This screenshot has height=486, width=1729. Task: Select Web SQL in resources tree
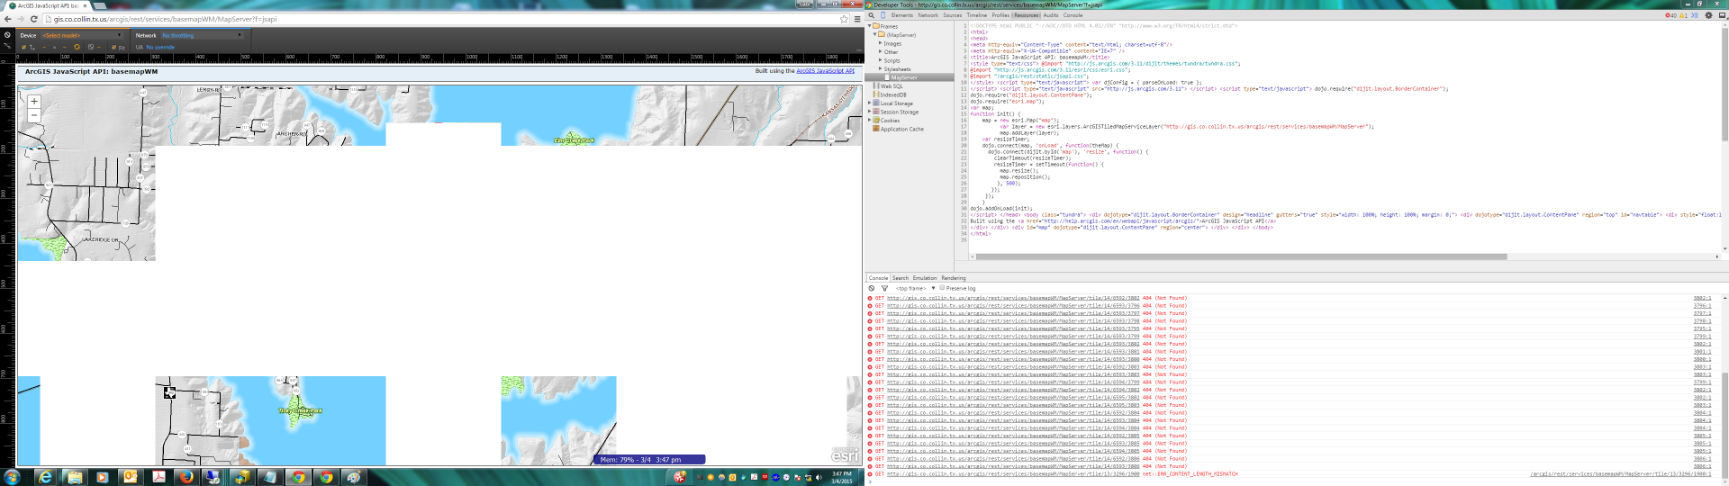[x=892, y=86]
